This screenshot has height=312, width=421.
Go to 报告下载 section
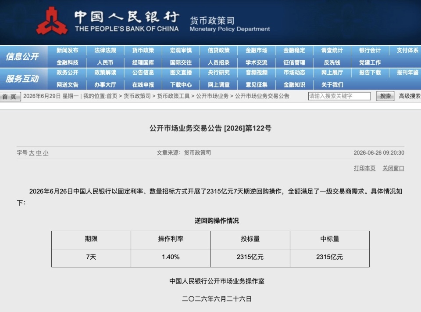click(x=370, y=73)
